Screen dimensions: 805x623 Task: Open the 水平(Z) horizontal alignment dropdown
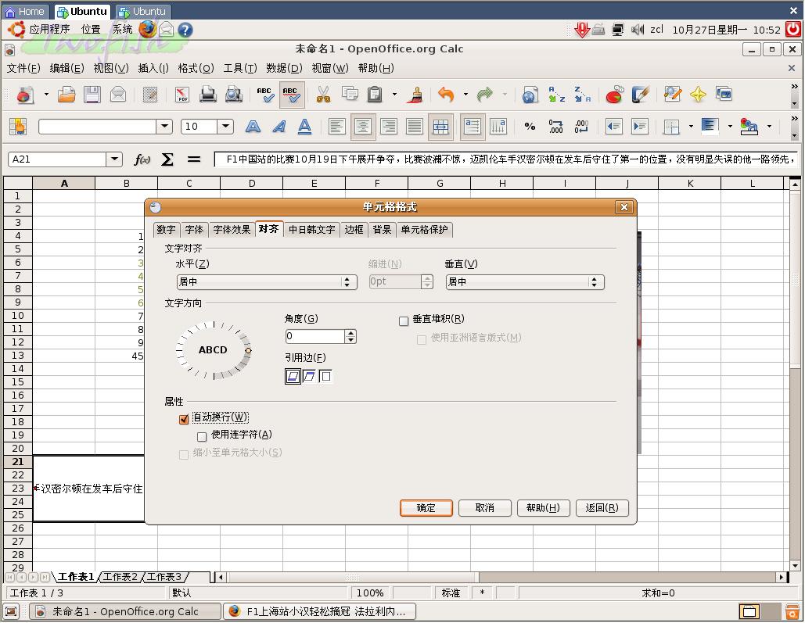267,281
